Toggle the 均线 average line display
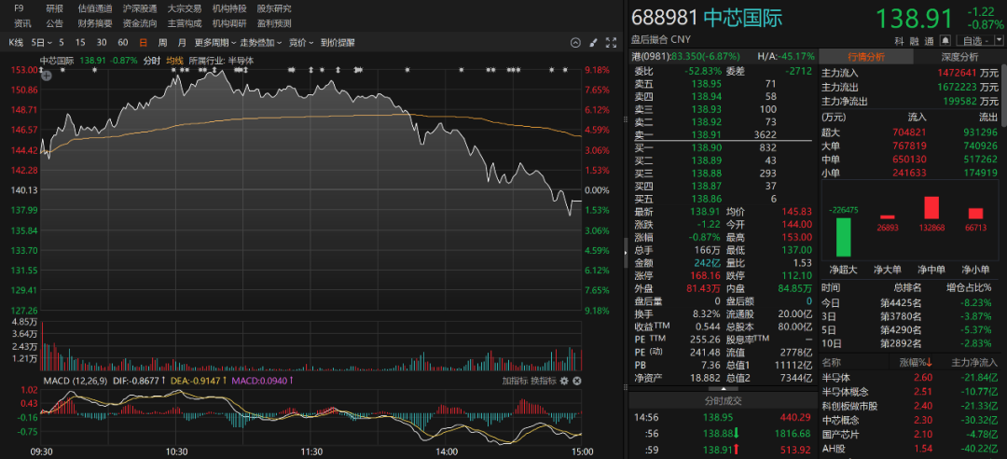Image resolution: width=1007 pixels, height=459 pixels. [174, 61]
